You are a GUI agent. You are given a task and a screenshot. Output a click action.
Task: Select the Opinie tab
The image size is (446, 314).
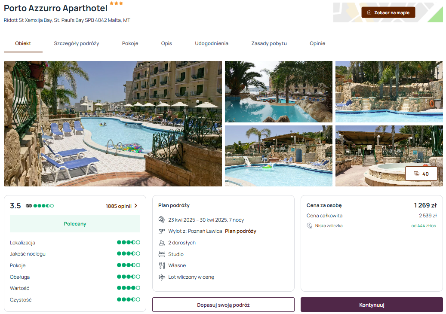coord(317,43)
